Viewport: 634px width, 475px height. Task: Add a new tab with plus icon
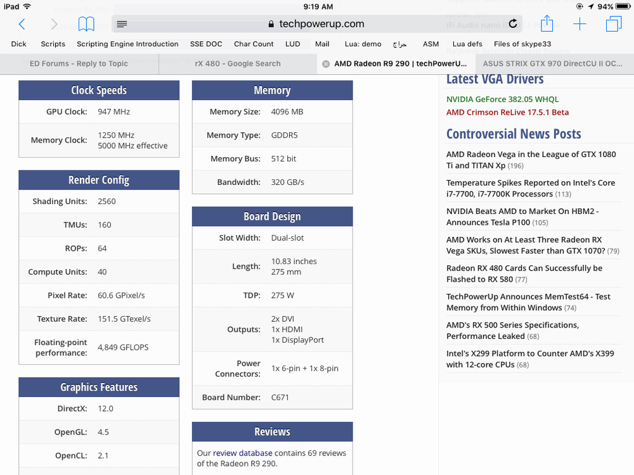click(579, 24)
